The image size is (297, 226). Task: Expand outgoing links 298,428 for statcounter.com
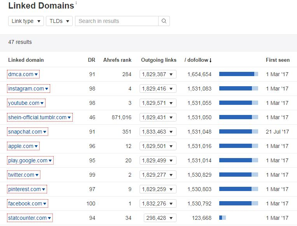tap(160, 218)
